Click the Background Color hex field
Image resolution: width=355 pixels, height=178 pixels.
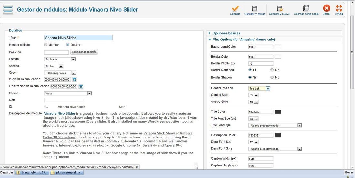click(261, 47)
